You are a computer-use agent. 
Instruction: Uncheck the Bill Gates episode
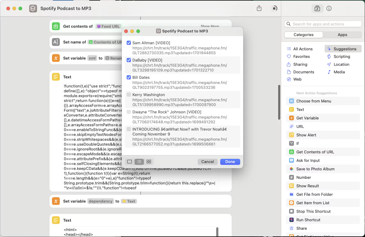(x=129, y=78)
